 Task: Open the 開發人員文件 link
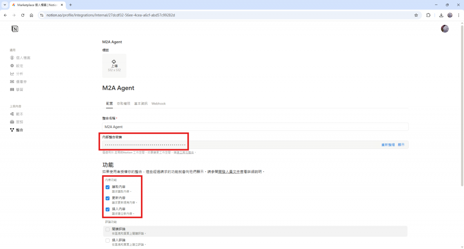pyautogui.click(x=229, y=172)
